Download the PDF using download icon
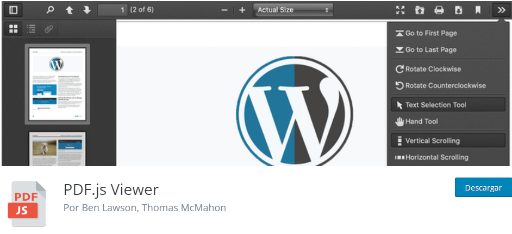The height and width of the screenshot is (234, 512). (x=458, y=10)
